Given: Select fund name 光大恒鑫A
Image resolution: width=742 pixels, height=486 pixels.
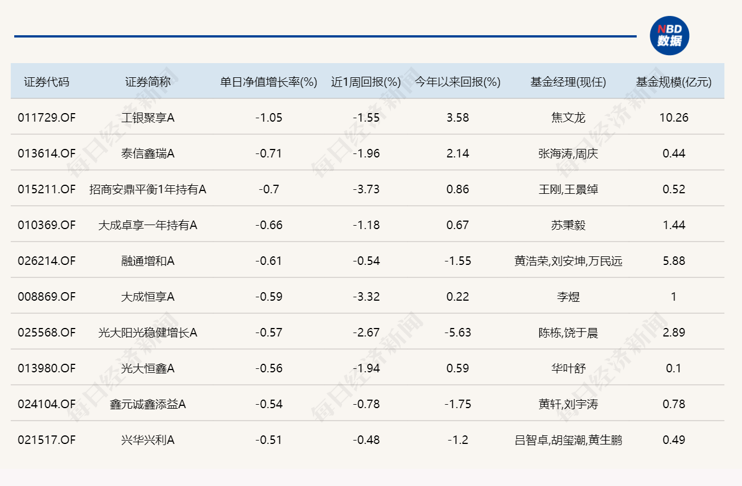Looking at the screenshot, I should 148,368.
